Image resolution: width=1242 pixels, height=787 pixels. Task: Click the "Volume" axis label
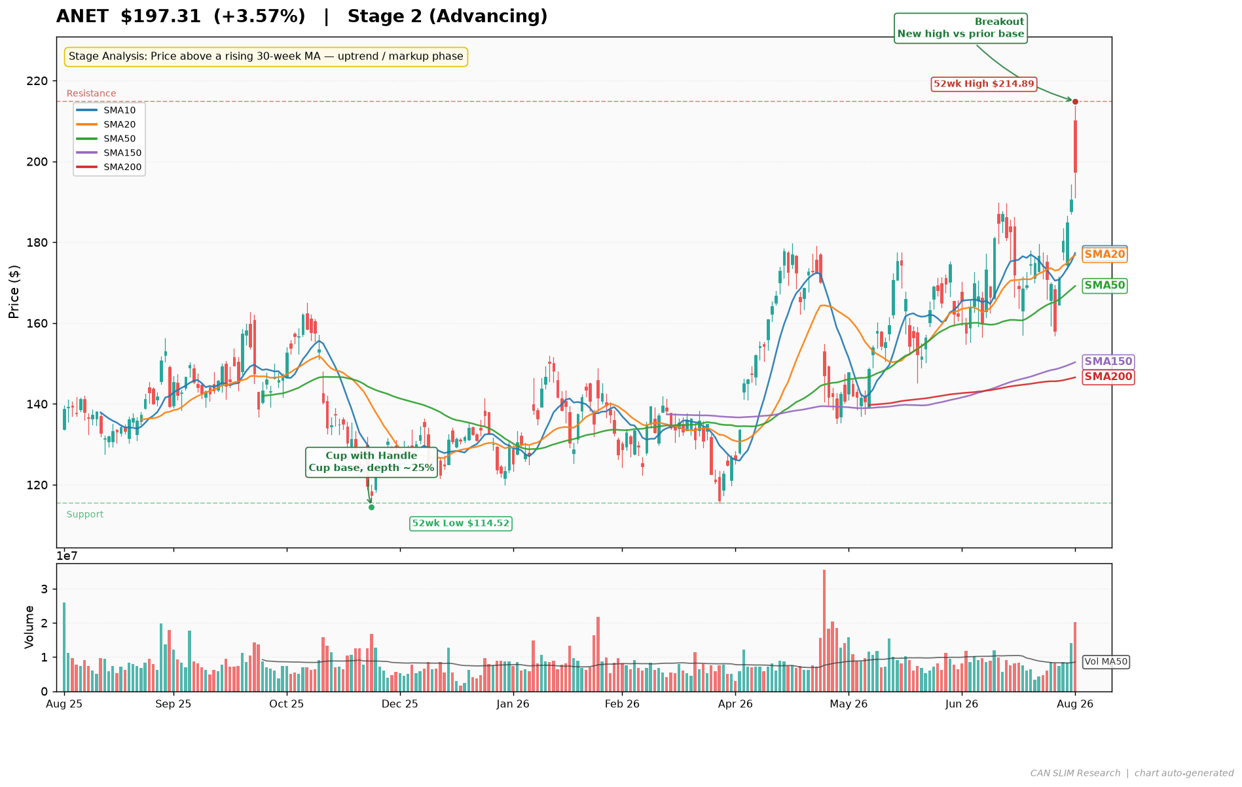29,627
